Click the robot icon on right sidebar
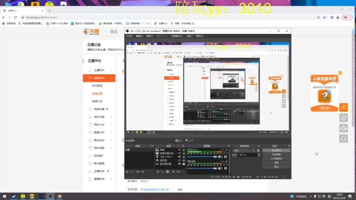Viewport: 356px width, 200px height. [344, 128]
